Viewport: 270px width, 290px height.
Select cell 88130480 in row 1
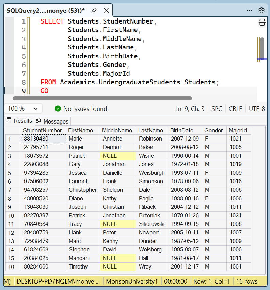pyautogui.click(x=43, y=139)
